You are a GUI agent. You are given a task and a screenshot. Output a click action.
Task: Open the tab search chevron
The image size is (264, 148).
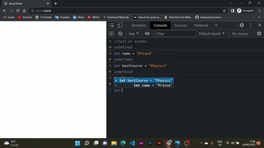[x=231, y=3]
